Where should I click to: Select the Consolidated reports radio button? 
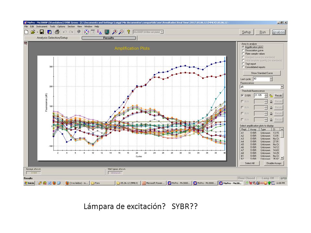243,67
